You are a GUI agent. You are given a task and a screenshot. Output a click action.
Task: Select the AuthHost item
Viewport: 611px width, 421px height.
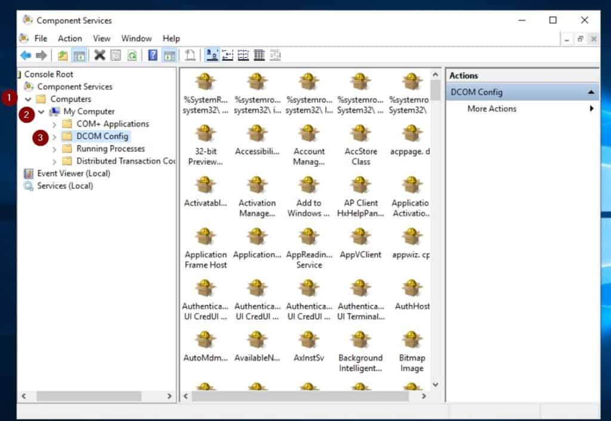coord(412,295)
